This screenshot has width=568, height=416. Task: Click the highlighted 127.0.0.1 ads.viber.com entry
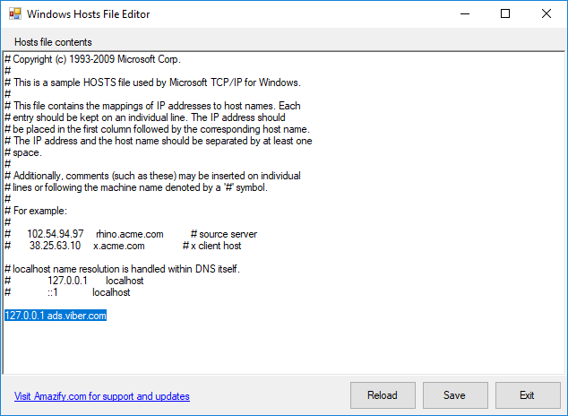[56, 316]
